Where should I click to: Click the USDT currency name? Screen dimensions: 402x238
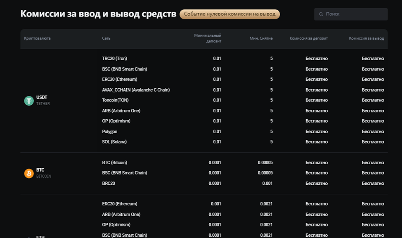click(42, 97)
